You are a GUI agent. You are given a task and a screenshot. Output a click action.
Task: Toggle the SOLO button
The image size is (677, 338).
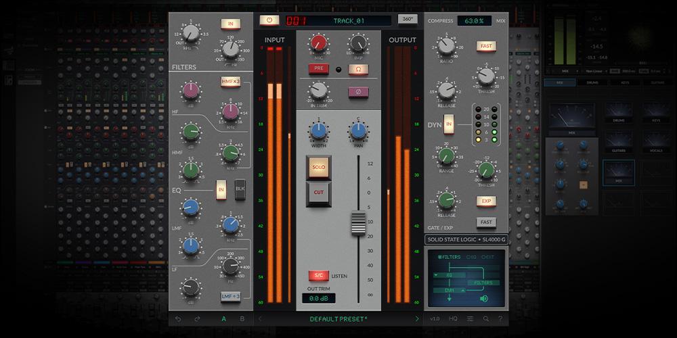click(318, 166)
